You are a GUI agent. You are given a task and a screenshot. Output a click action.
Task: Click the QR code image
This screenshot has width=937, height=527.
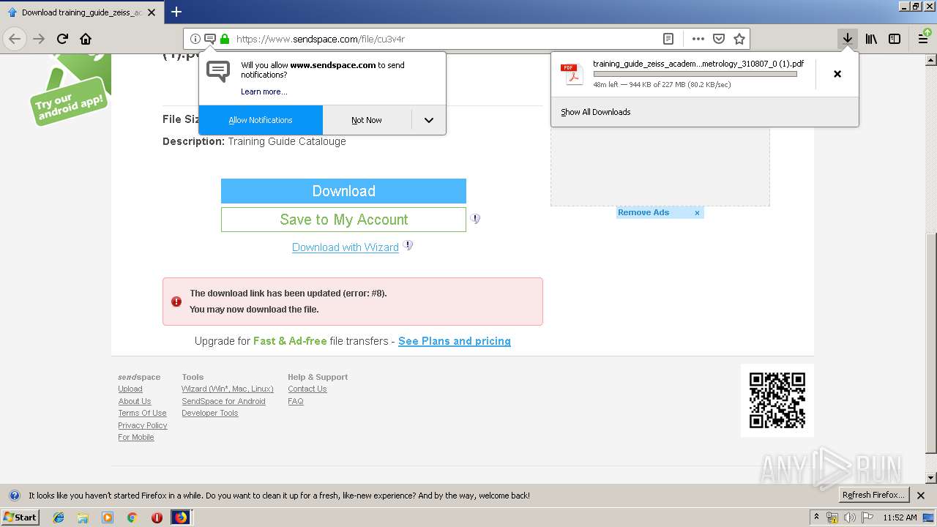777,400
